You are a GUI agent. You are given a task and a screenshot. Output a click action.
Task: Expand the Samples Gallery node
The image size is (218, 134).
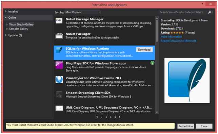tap(7, 29)
